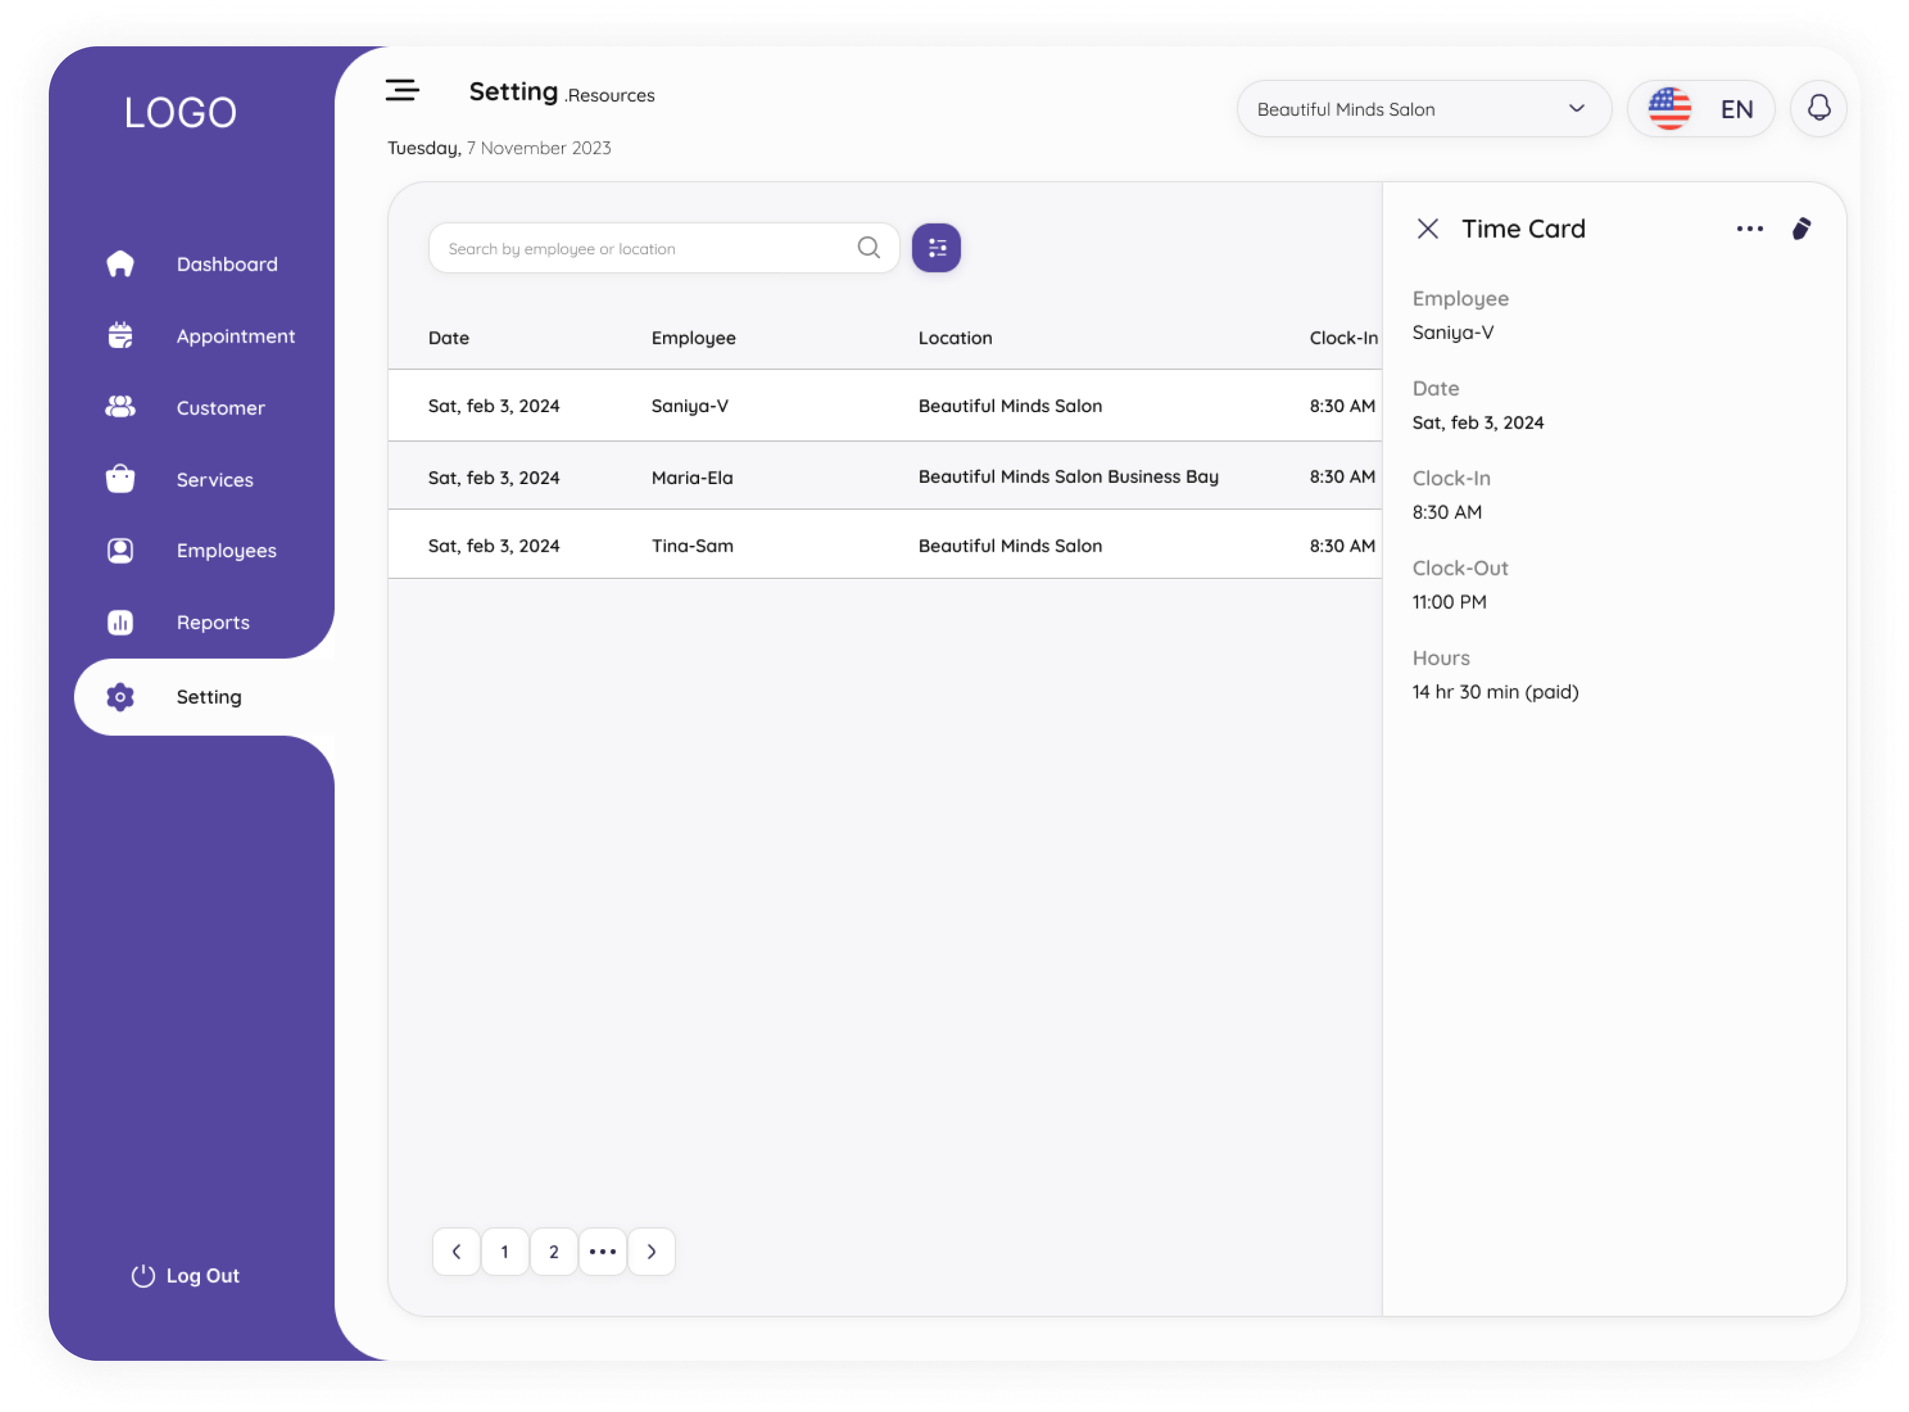Click the Customer people icon
Screen dimensions: 1909x1412
pyautogui.click(x=119, y=408)
